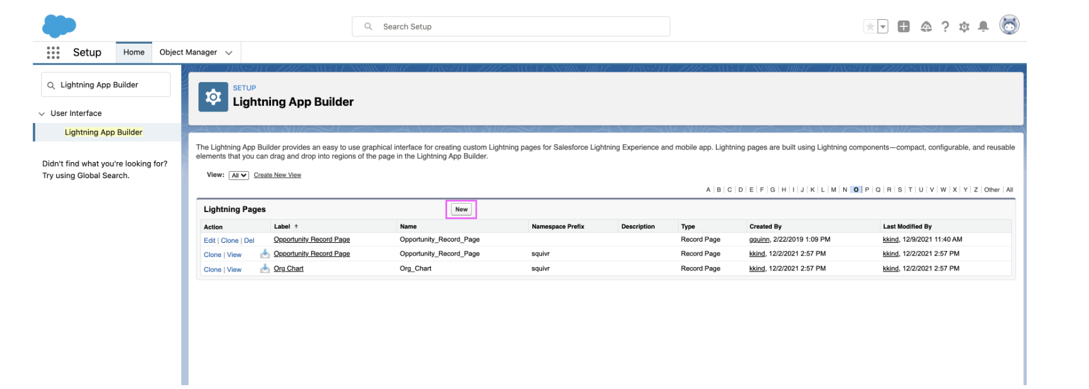Click the package icon beside squivr Opportunity Record Page
1089x389 pixels.
[x=265, y=254]
